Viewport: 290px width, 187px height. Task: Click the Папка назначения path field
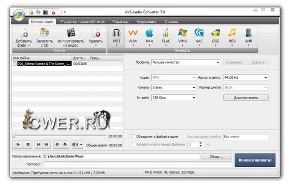122,156
